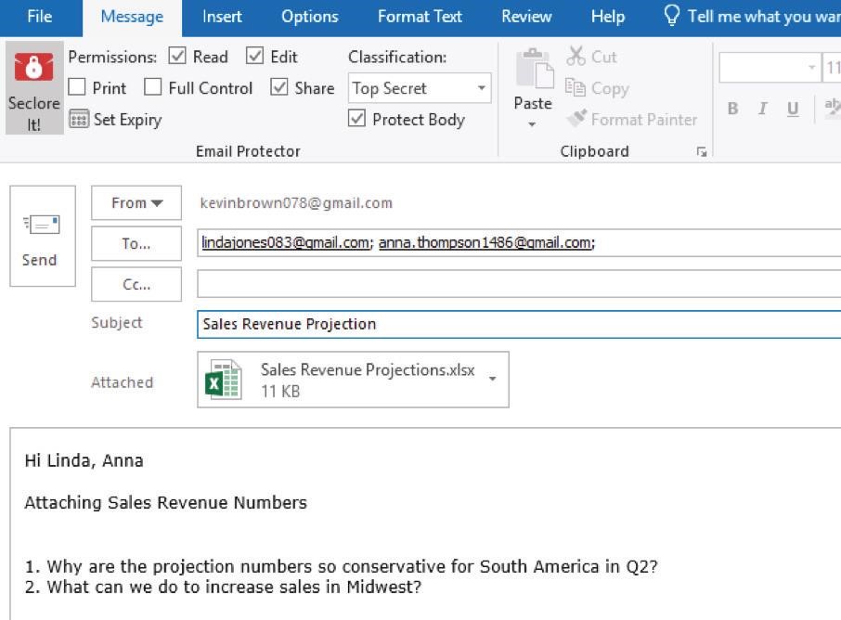Switch to the Insert ribbon tab

[222, 17]
